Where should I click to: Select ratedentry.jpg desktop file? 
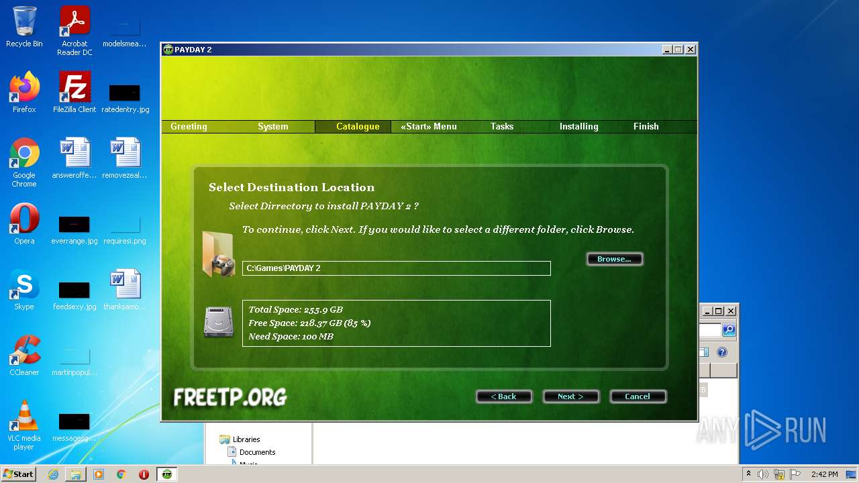click(125, 98)
